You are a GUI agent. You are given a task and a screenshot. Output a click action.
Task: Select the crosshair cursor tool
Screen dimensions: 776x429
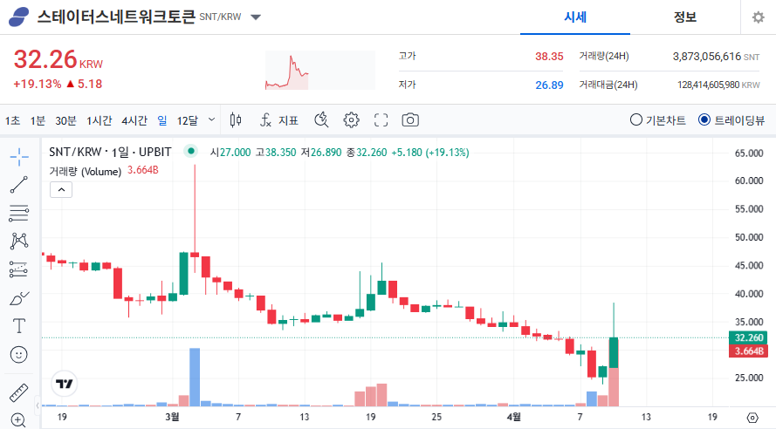[19, 157]
